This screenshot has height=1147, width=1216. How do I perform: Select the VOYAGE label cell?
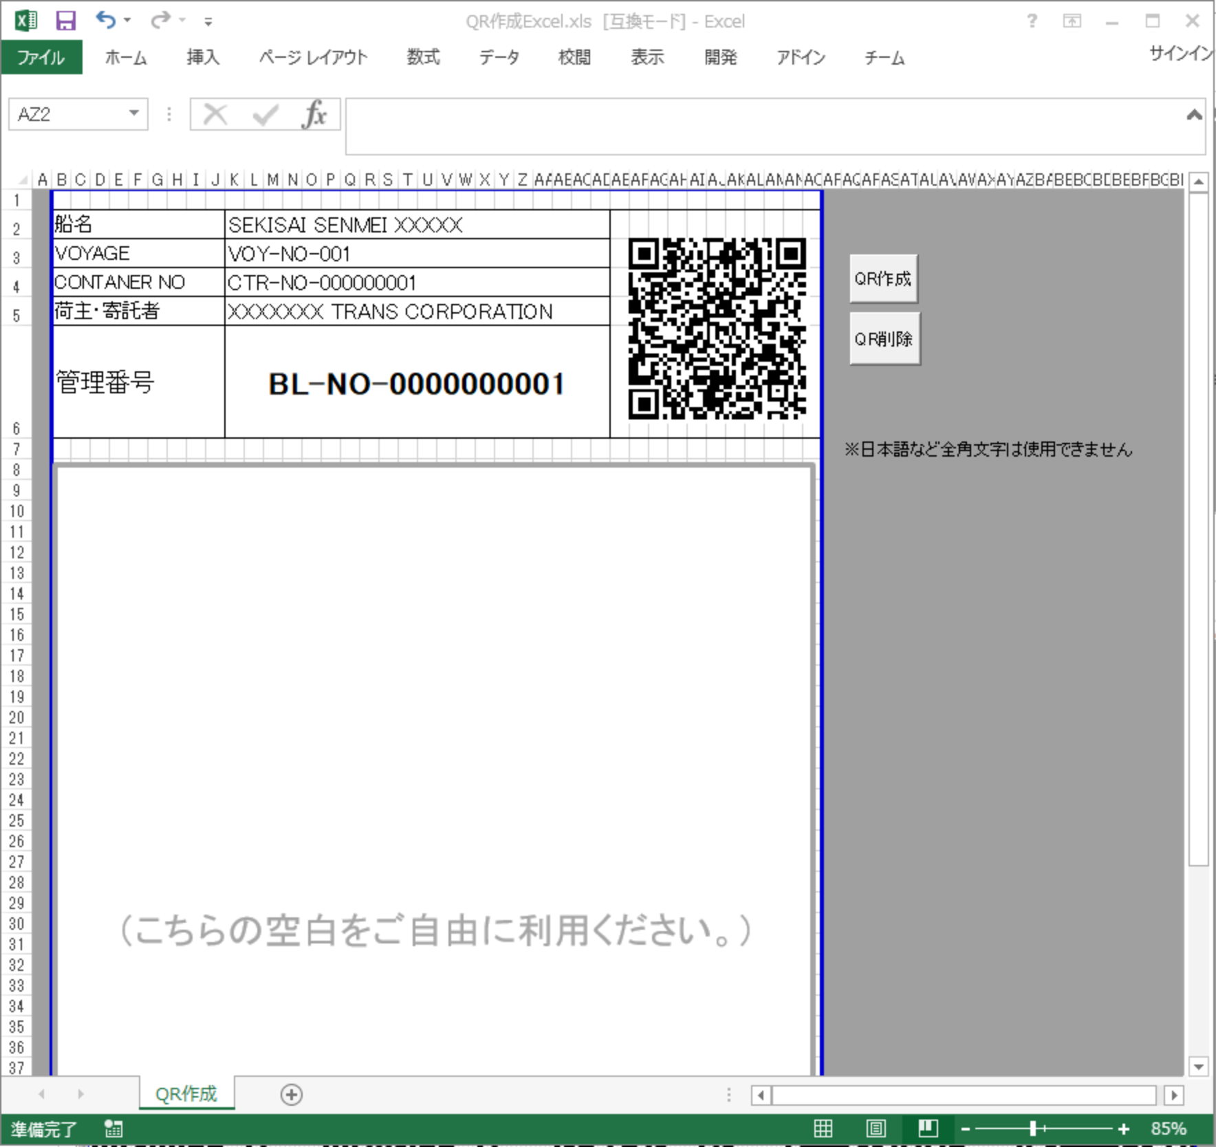[x=139, y=254]
